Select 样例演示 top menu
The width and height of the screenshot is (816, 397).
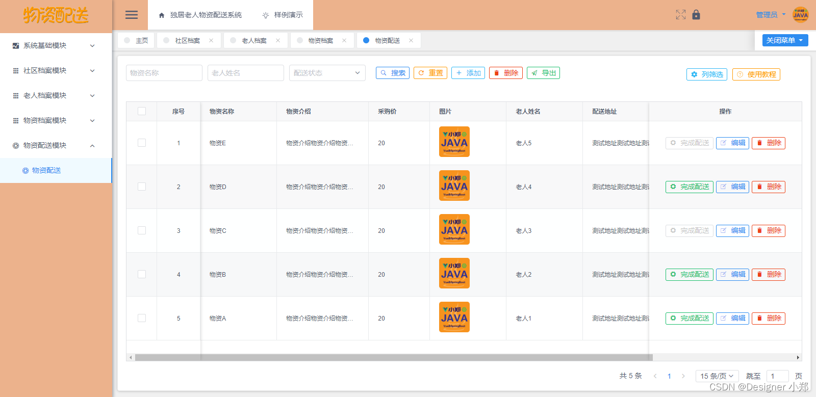pos(283,15)
